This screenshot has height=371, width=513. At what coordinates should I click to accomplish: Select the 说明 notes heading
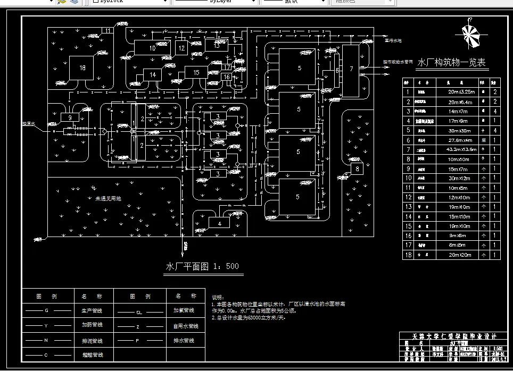coord(218,297)
